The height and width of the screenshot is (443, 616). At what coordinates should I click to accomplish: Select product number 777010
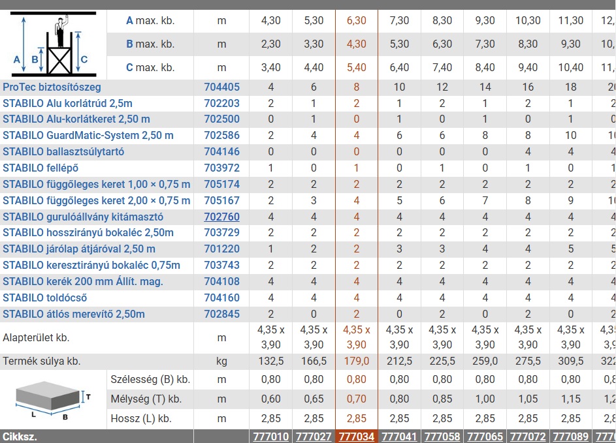click(x=270, y=436)
